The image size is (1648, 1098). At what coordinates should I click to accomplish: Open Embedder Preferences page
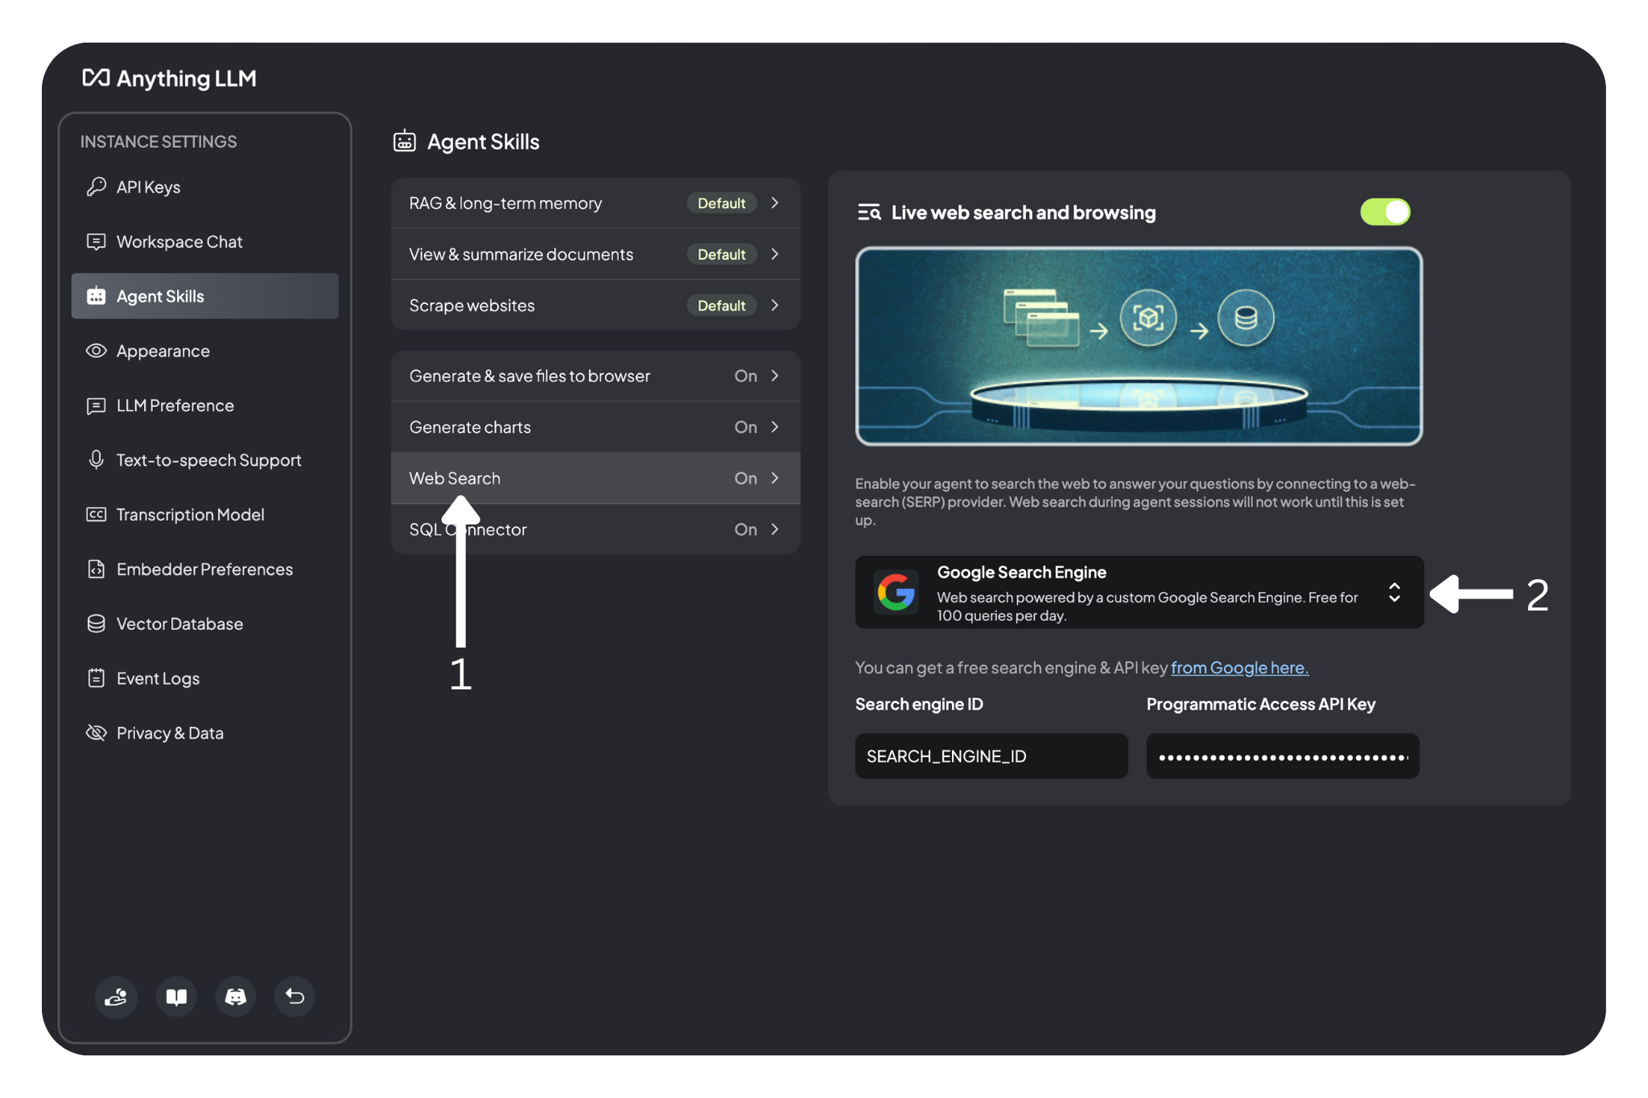[204, 570]
